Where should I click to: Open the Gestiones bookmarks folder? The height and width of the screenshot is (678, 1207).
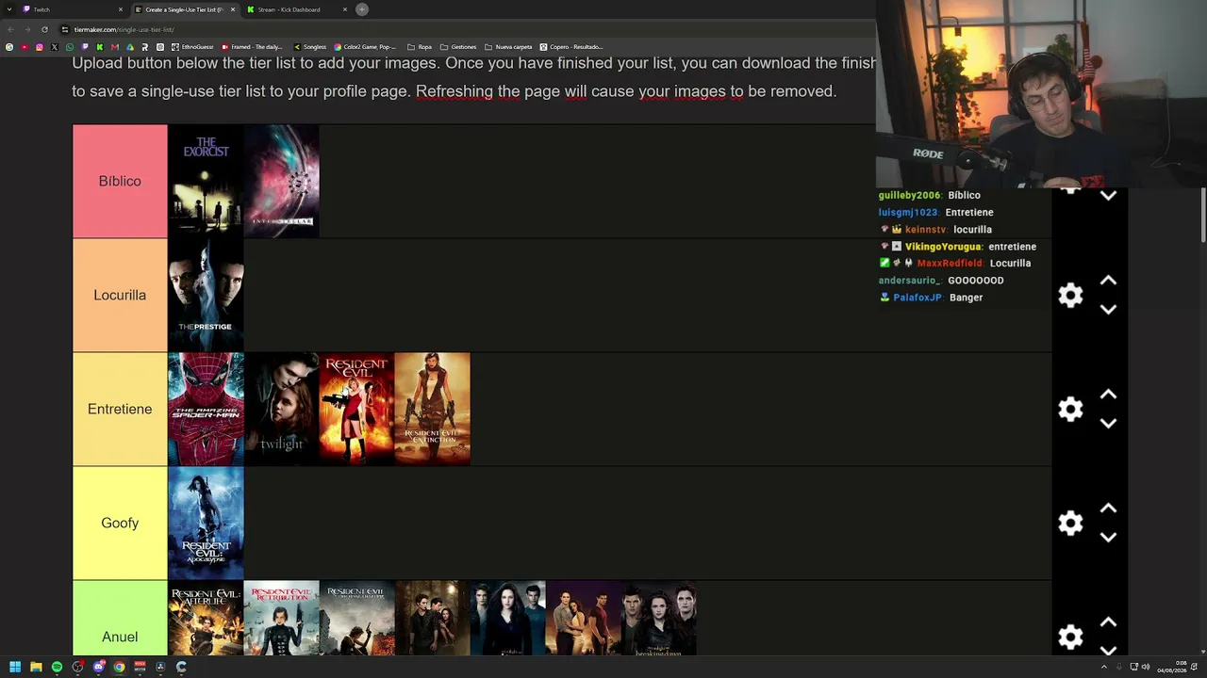(458, 47)
